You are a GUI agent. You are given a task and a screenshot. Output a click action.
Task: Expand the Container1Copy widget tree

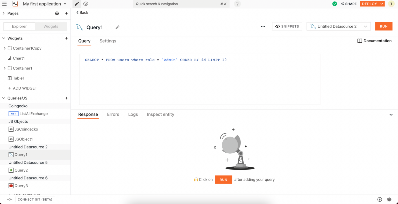[4, 48]
